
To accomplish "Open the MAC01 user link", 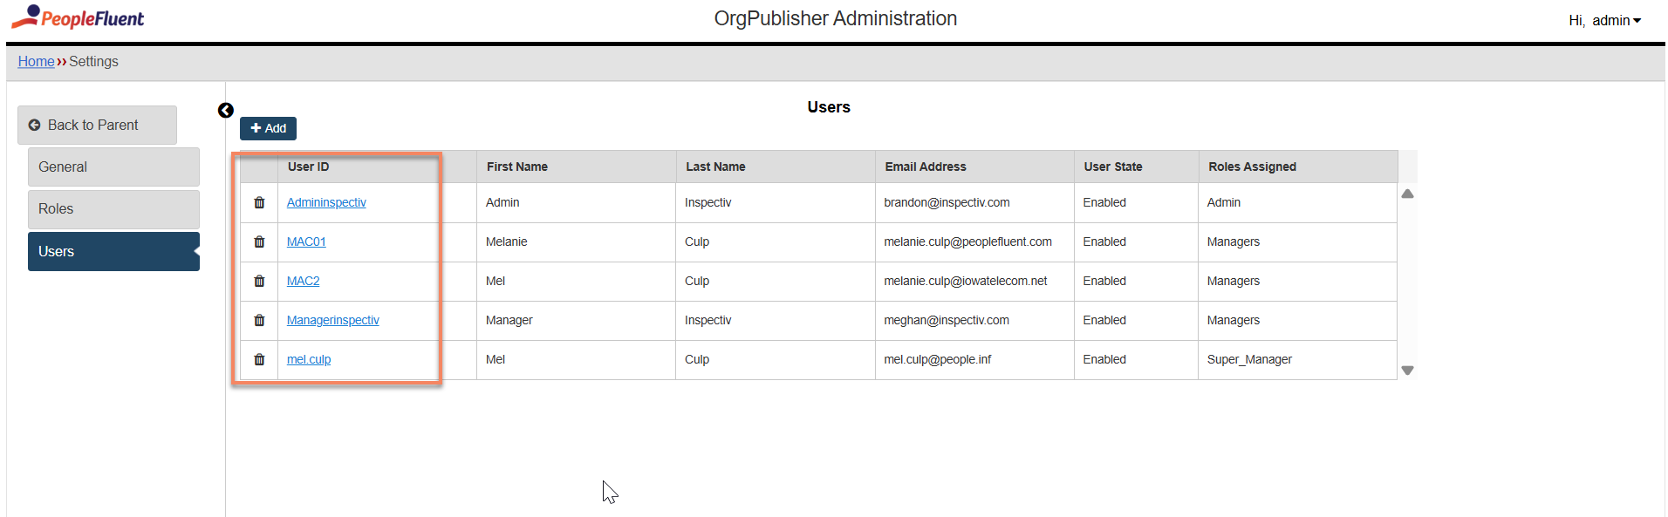I will tap(306, 241).
